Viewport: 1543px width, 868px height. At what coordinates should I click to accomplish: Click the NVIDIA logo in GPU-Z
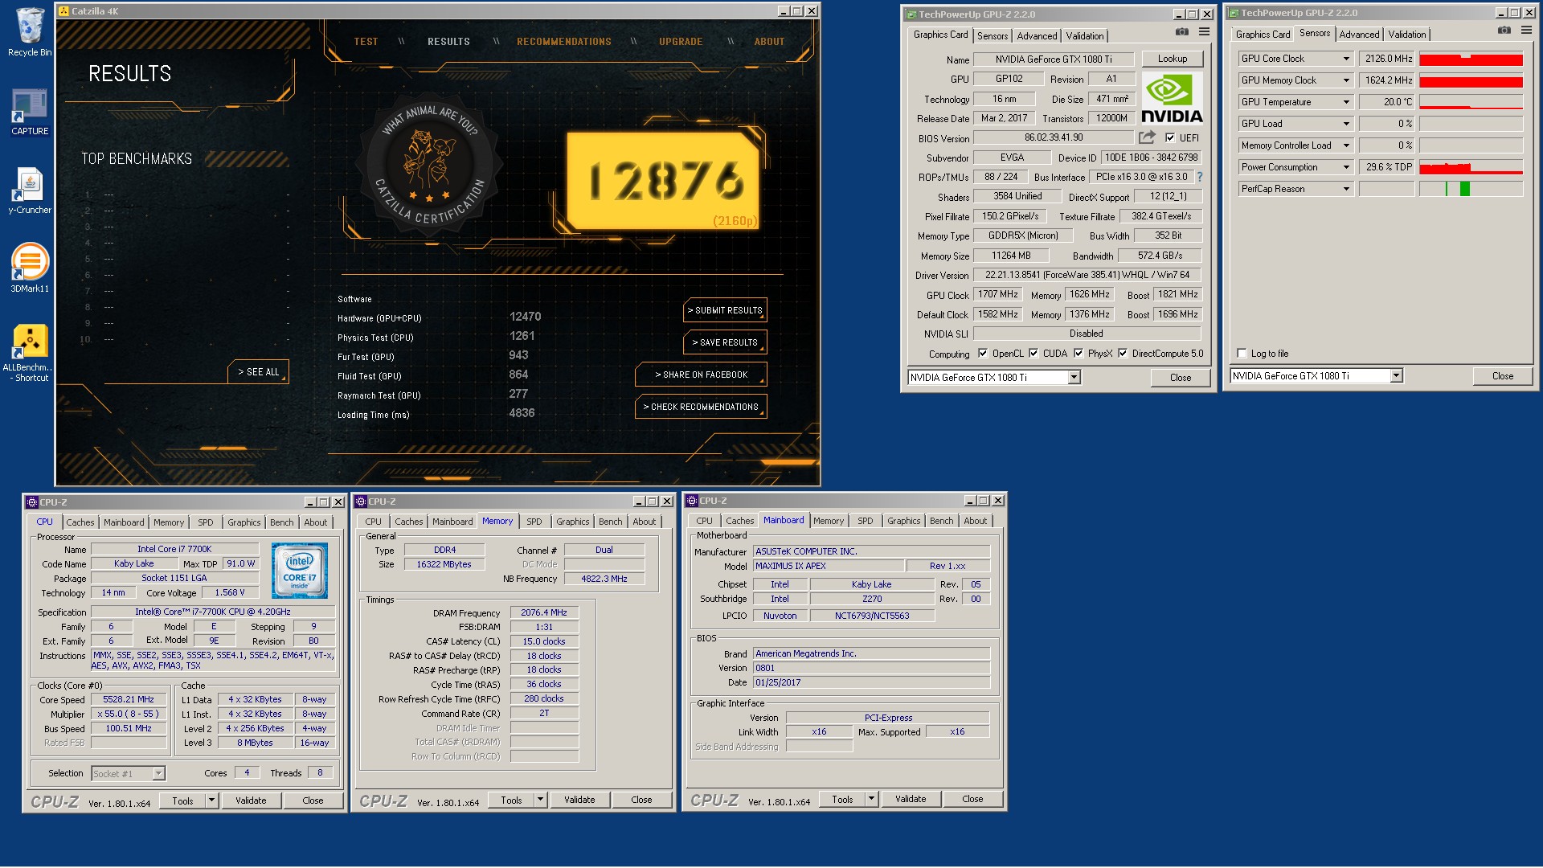[x=1173, y=98]
